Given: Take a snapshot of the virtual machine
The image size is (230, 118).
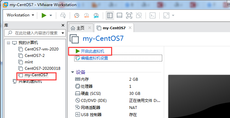Looking at the screenshot, I should (x=76, y=15).
